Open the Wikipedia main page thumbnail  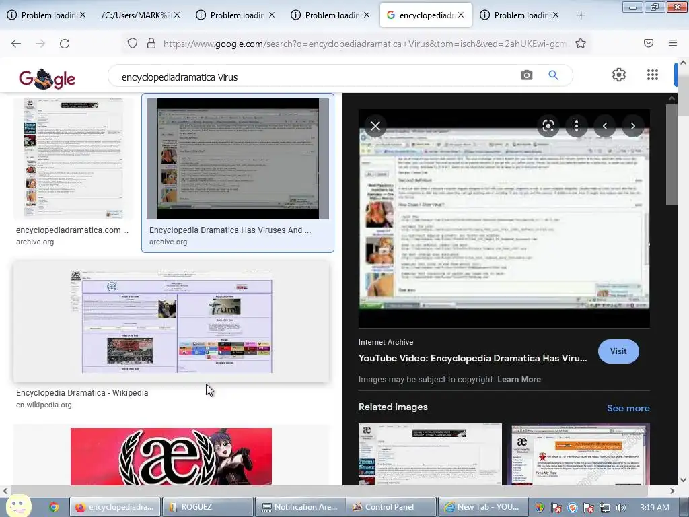pyautogui.click(x=172, y=321)
